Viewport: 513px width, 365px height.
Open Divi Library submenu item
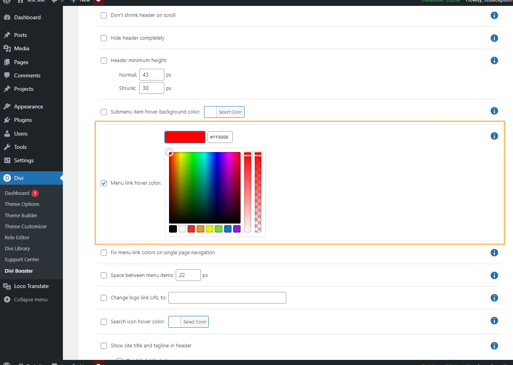tap(17, 249)
